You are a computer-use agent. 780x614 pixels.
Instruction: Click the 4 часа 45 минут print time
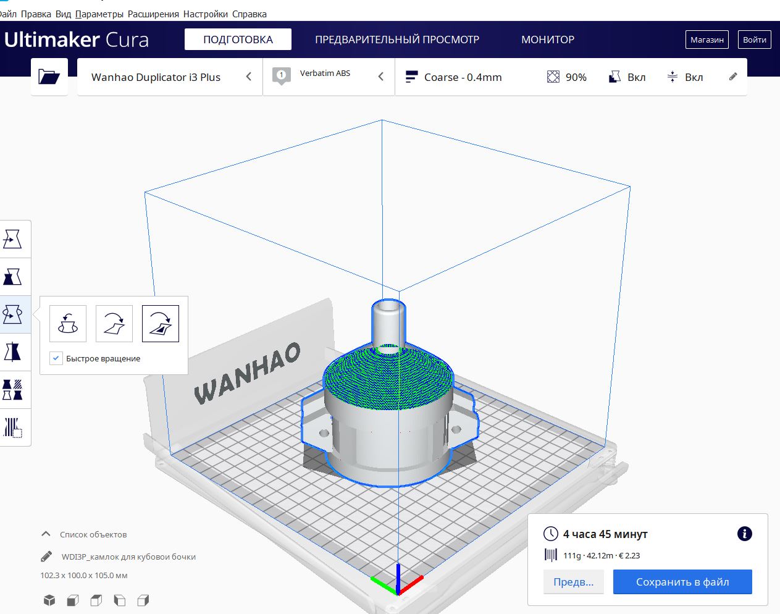coord(605,534)
